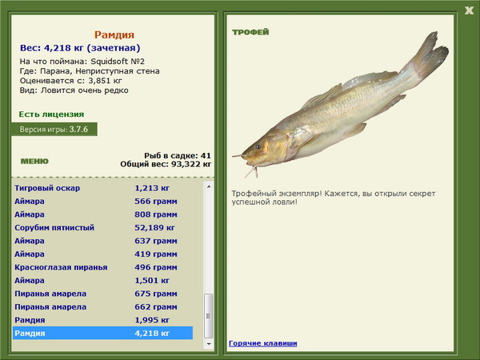
Task: Open the МЕНЮ menu
Action: click(x=34, y=161)
